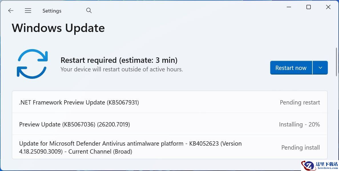
Task: Click the Restart required estimate text
Action: pos(119,60)
